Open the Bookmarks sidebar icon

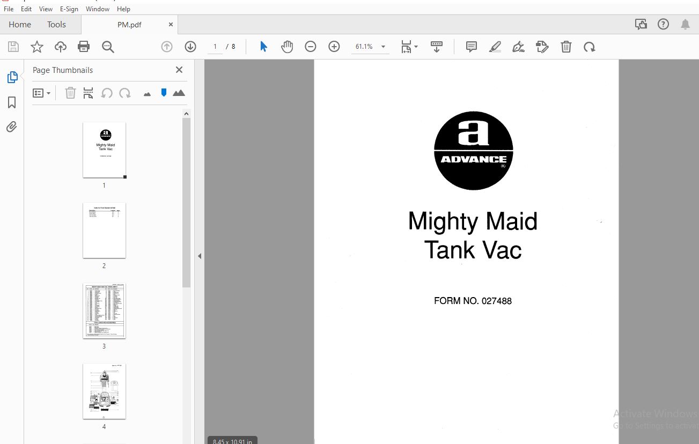(12, 102)
